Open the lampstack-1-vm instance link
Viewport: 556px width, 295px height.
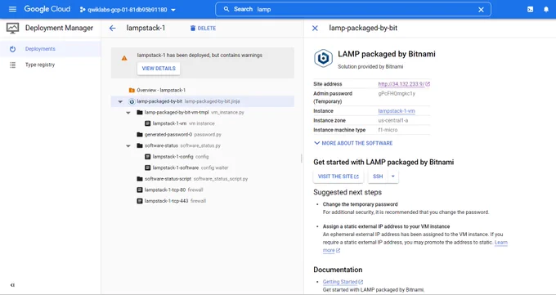click(397, 111)
